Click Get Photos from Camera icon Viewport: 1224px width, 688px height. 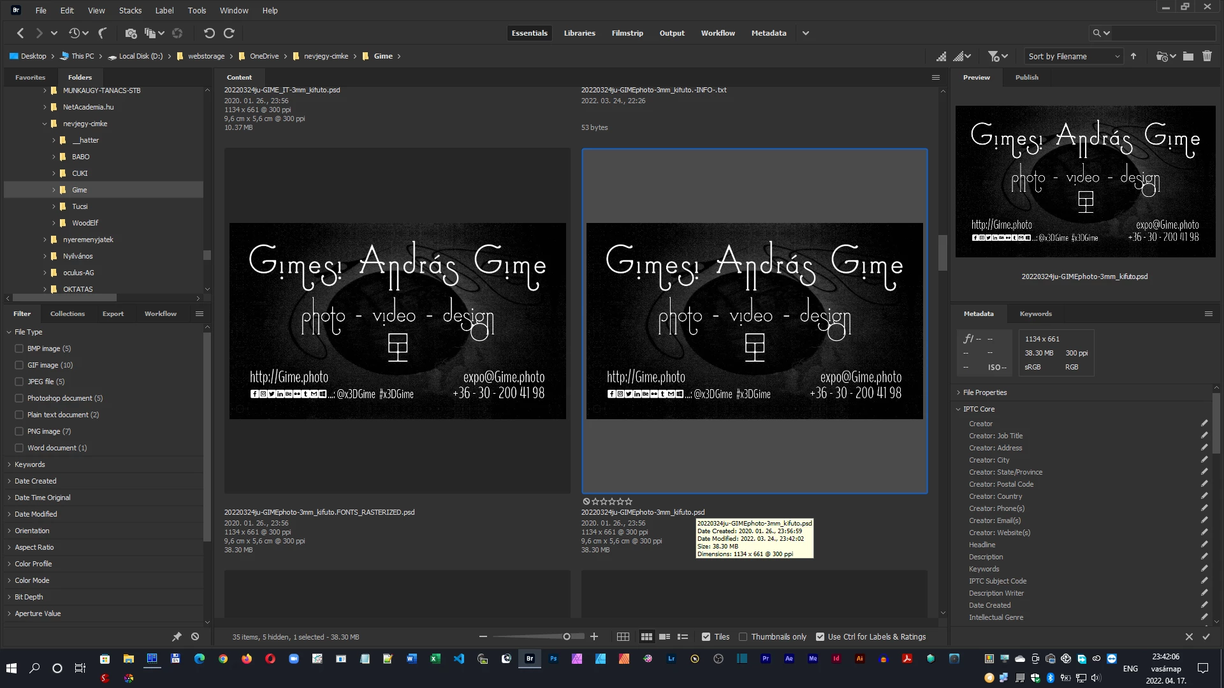(x=131, y=33)
